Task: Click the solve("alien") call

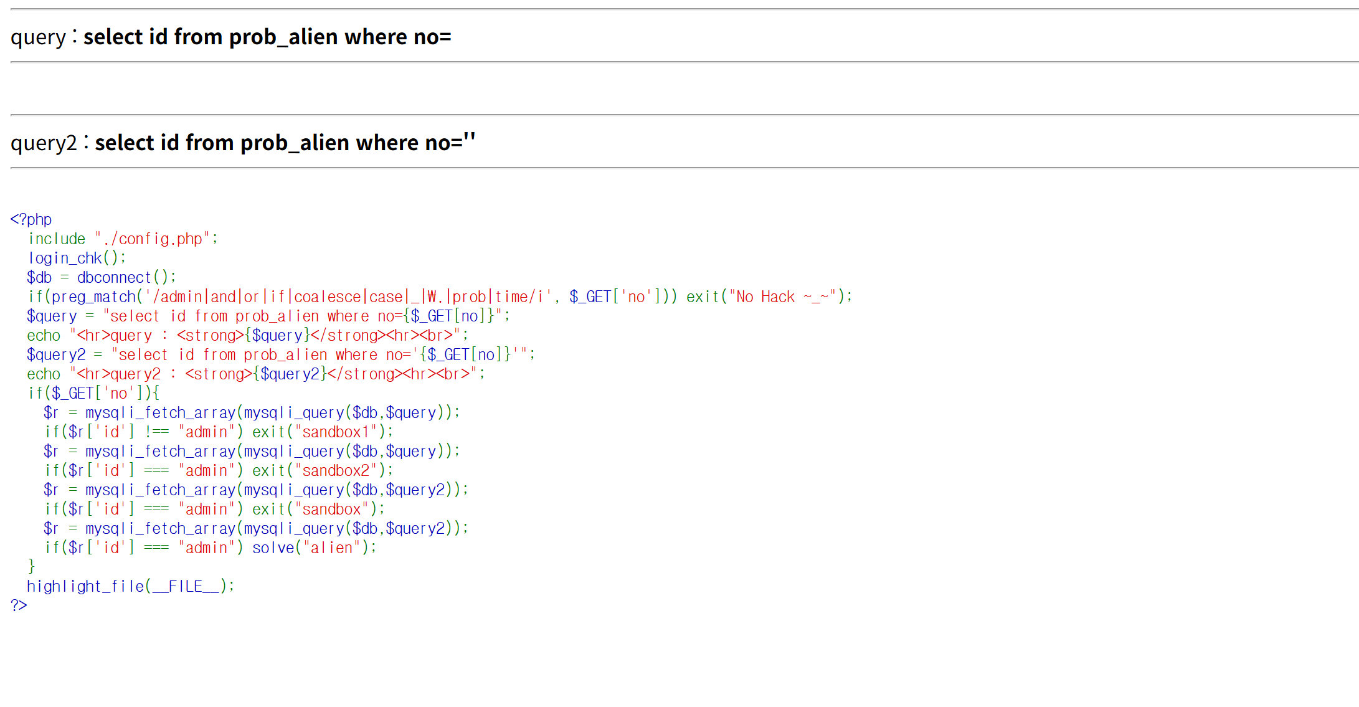Action: point(314,548)
